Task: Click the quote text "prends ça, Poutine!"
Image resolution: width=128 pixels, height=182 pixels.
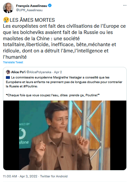Action: [84, 95]
